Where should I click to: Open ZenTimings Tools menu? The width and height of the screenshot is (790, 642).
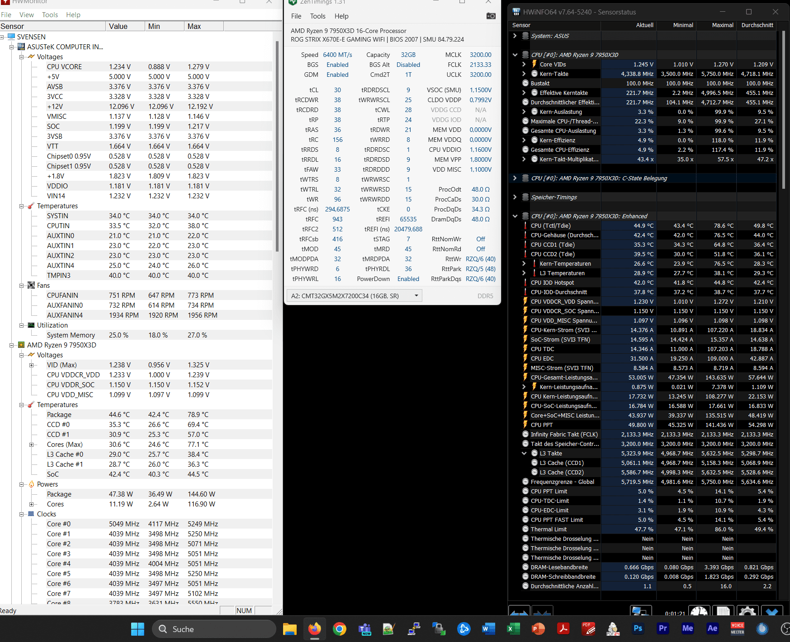318,16
